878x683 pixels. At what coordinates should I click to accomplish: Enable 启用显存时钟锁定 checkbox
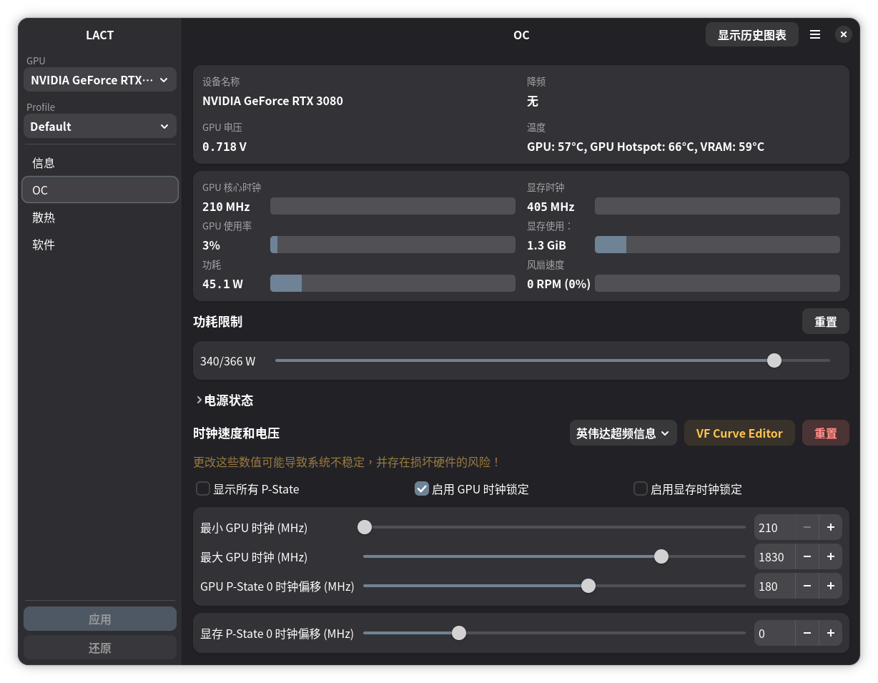pos(641,489)
